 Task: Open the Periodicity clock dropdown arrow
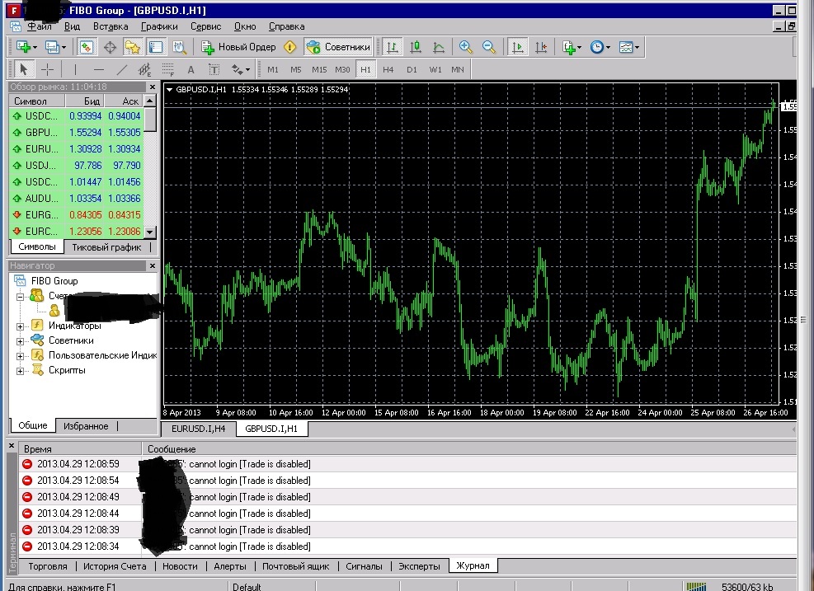608,47
